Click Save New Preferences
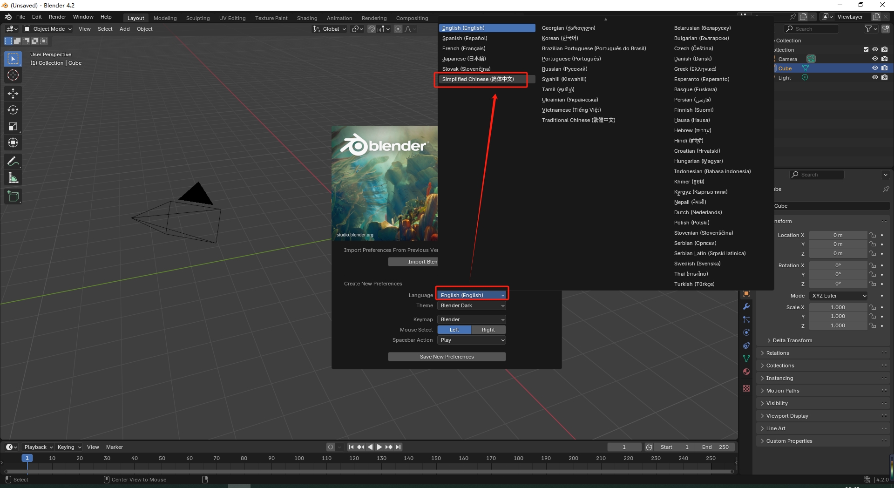Image resolution: width=894 pixels, height=488 pixels. 447,356
